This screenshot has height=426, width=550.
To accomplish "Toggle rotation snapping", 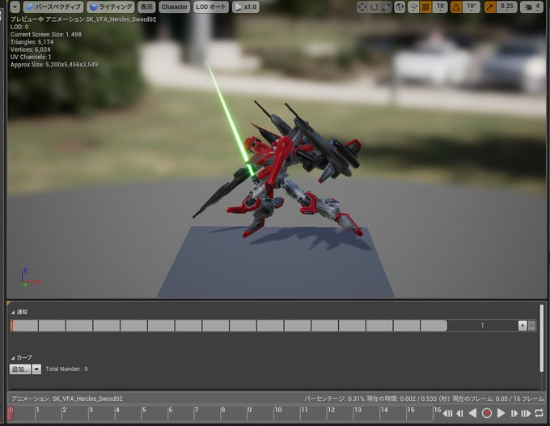I will coord(456,6).
